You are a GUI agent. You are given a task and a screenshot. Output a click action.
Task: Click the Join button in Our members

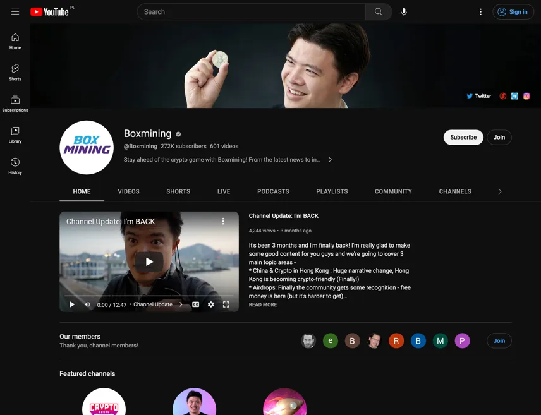[499, 341]
